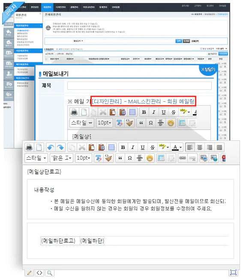Image resolution: width=243 pixels, height=279 pixels.
Task: Expand the highlight color arrow in the enlarged toolbar
Action: click(x=168, y=147)
